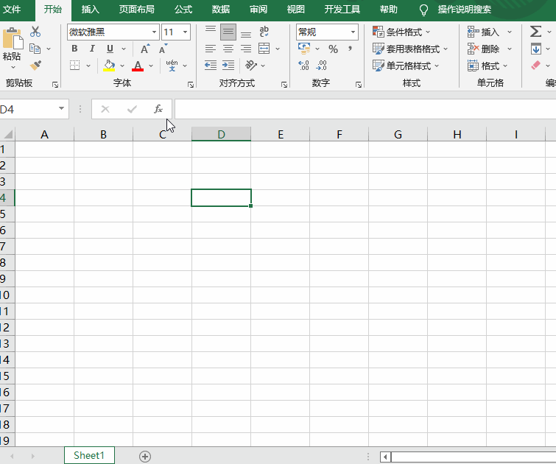Click 删除 delete cells button

click(483, 49)
